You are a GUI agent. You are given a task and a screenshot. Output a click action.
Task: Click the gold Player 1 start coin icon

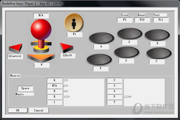[74, 23]
